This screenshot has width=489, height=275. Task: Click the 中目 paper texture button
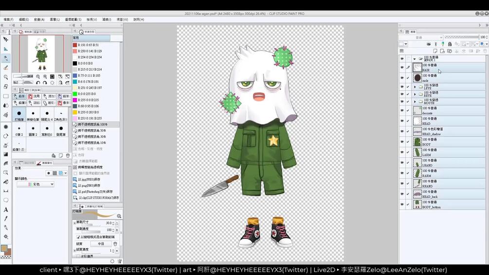pyautogui.click(x=101, y=244)
